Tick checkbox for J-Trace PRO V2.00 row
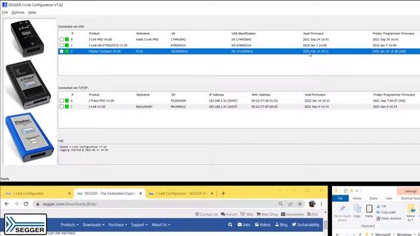Viewport: 420px width, 236px height. (61, 100)
